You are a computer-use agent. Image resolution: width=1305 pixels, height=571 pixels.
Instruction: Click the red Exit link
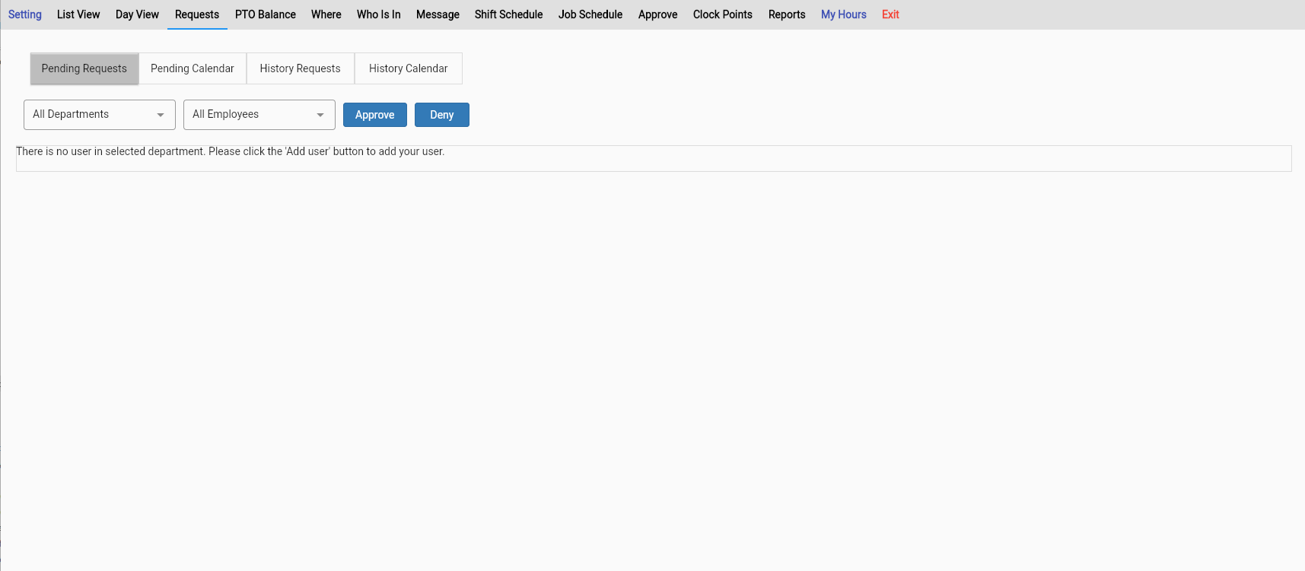(890, 14)
